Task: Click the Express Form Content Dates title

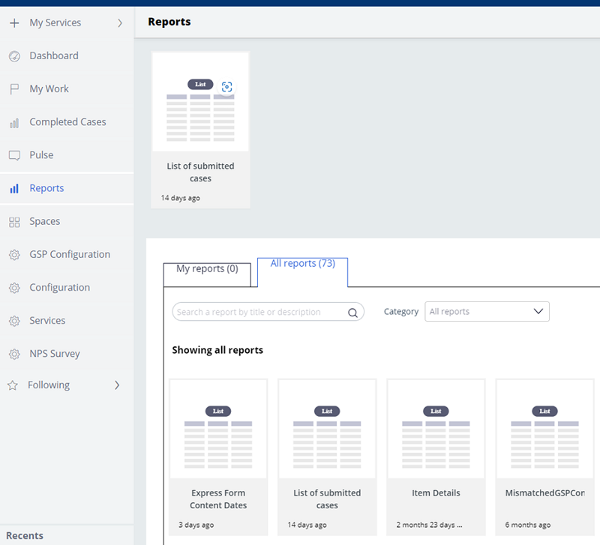Action: pyautogui.click(x=218, y=499)
